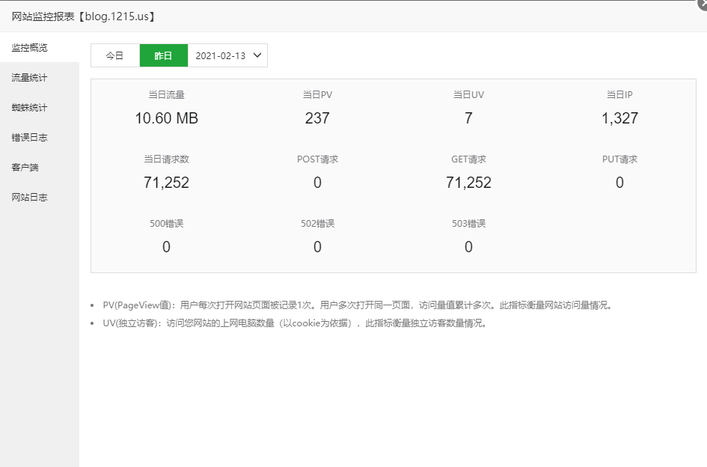The image size is (707, 467).
Task: Go to the 错误日志 tab
Action: coord(30,138)
